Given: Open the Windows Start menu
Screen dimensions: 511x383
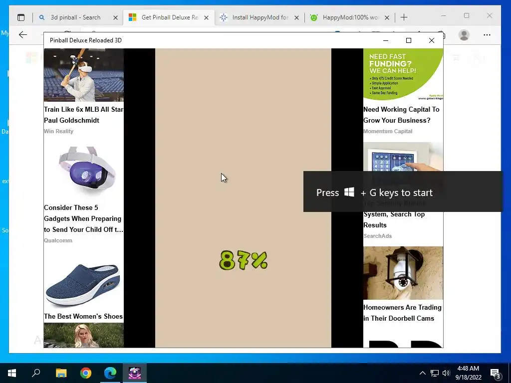Looking at the screenshot, I should pyautogui.click(x=12, y=373).
